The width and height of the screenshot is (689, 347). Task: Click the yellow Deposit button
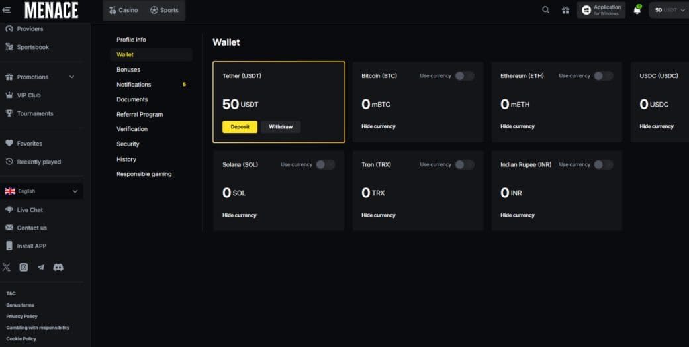(x=240, y=127)
